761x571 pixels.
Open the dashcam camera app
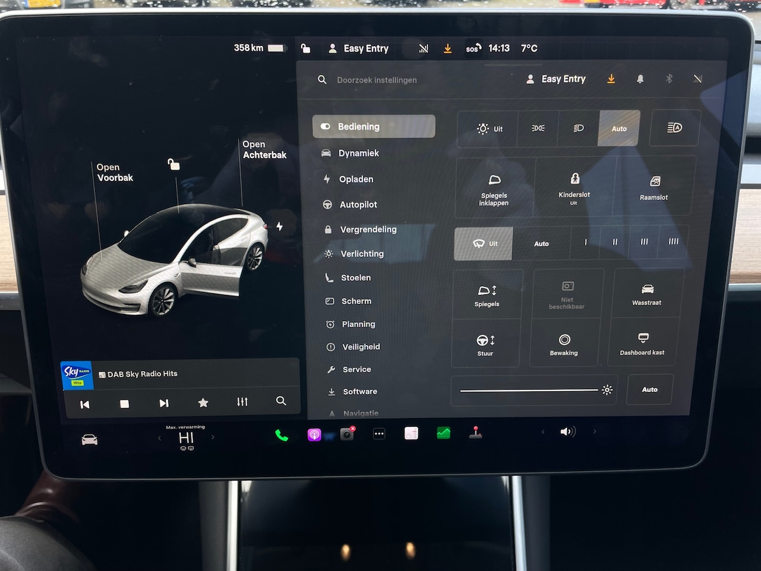pos(347,434)
